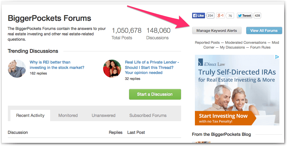This screenshot has height=146, width=287.
Task: Open the Forum Rules link
Action: [260, 47]
